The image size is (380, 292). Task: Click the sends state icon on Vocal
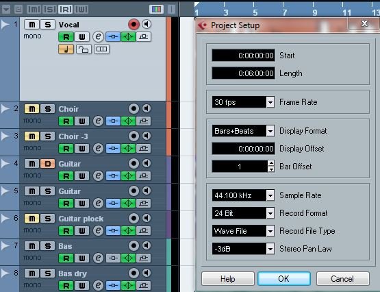144,37
